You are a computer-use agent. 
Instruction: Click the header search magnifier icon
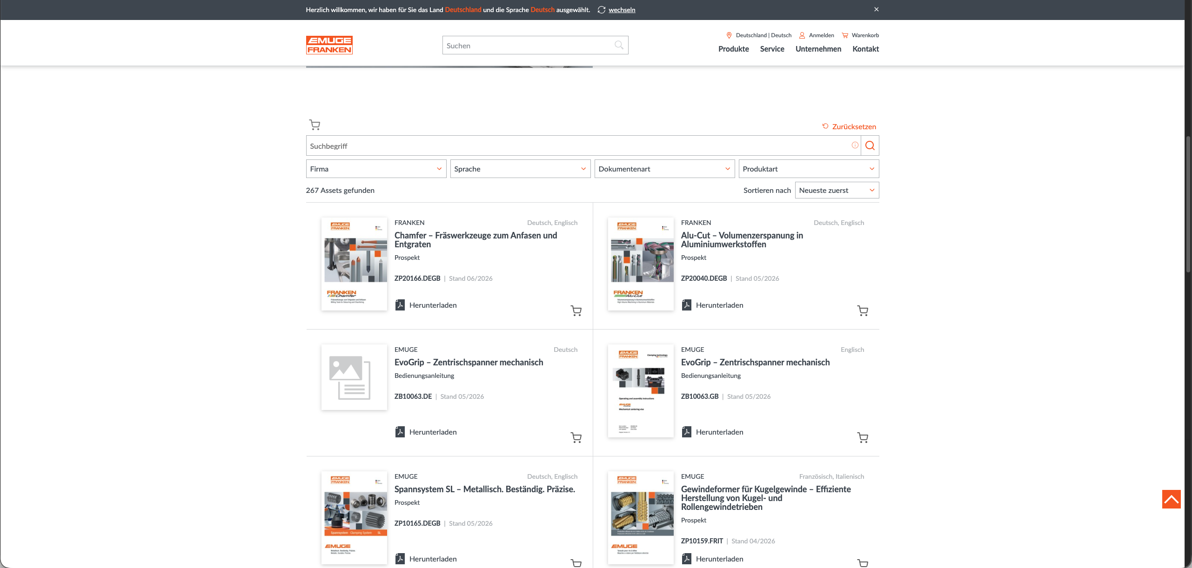click(x=619, y=45)
